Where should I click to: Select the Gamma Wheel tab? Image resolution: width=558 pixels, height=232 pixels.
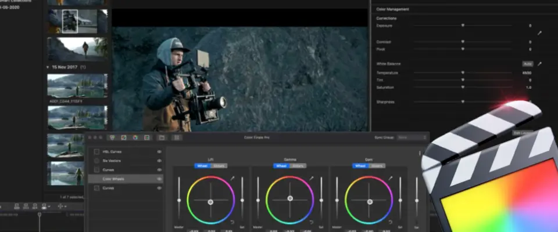281,166
